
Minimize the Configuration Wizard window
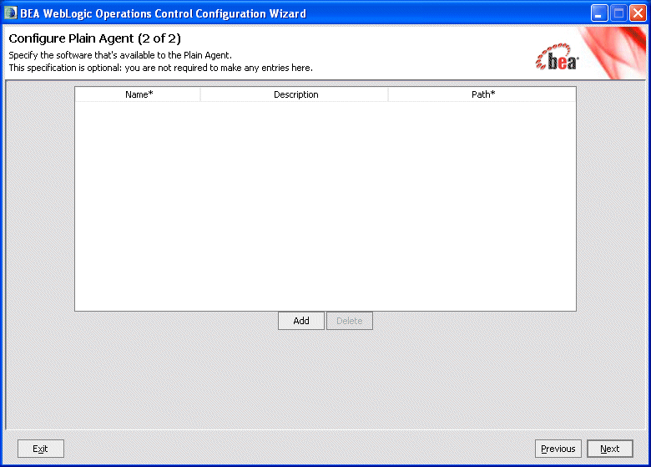tap(599, 13)
